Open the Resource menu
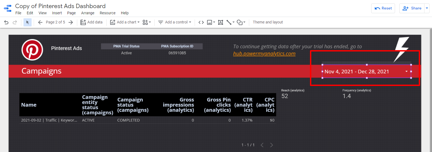Screen dimensions: 432x152 pyautogui.click(x=107, y=13)
